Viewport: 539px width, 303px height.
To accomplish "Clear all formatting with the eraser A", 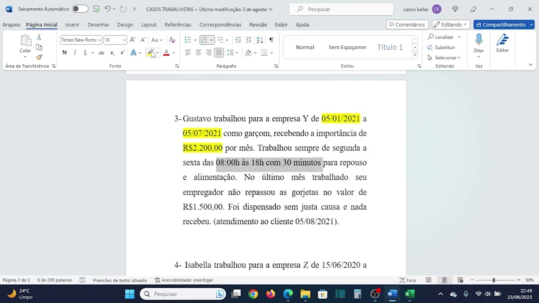I will [172, 40].
